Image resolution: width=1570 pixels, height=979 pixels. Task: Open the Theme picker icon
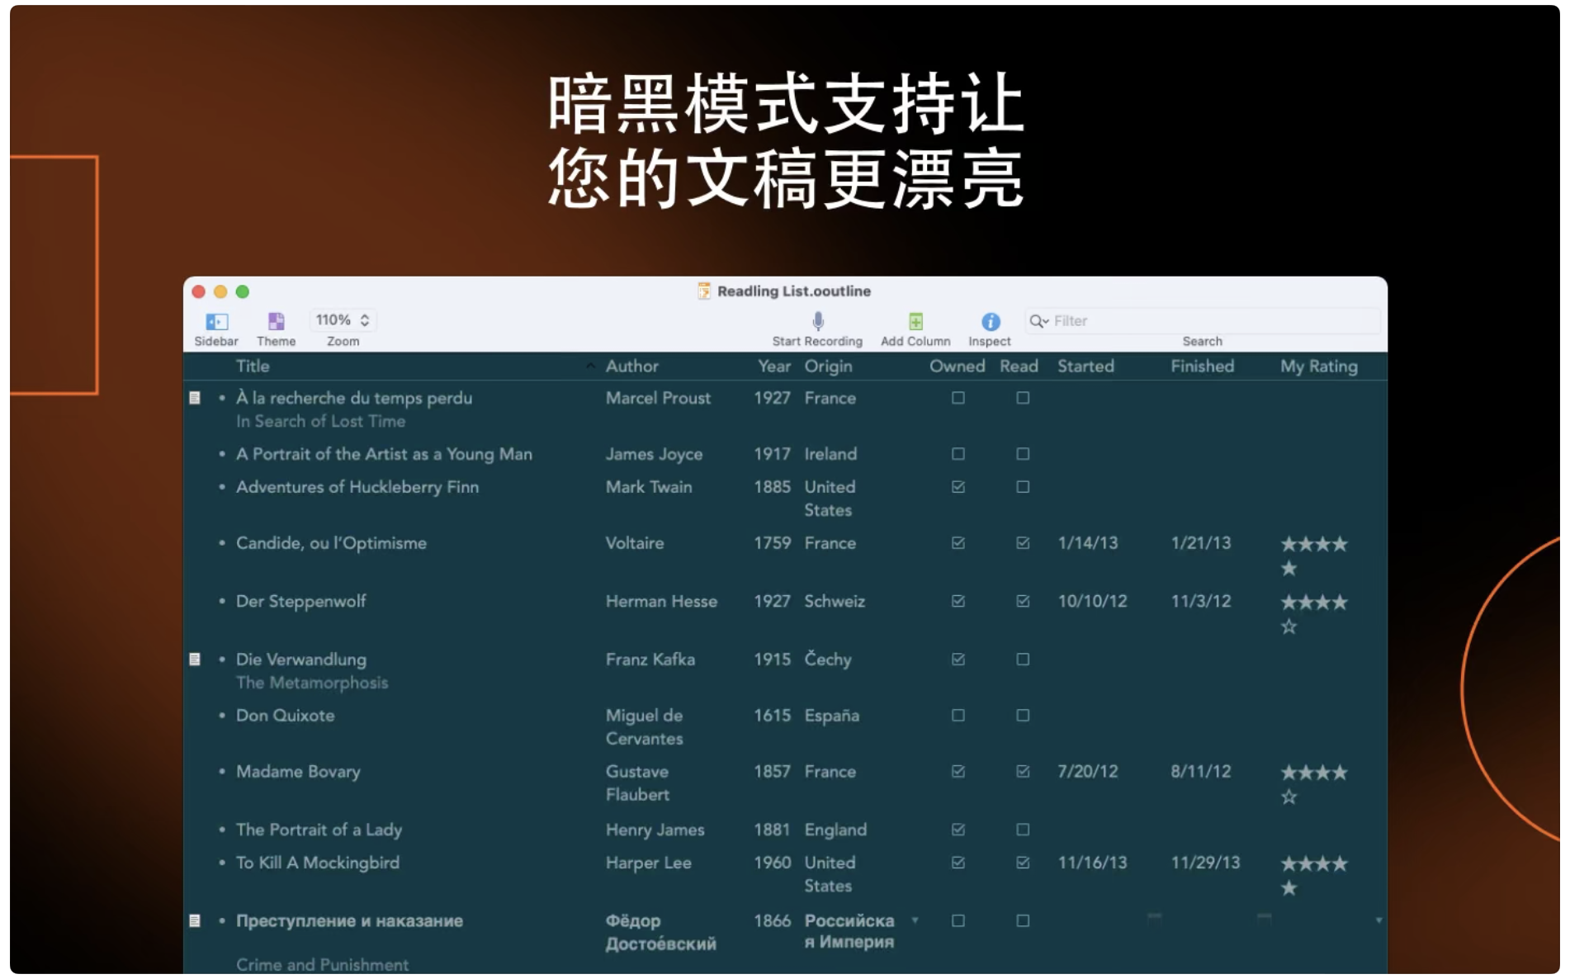pos(276,321)
